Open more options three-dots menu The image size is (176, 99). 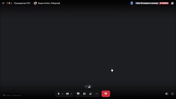tap(97, 94)
